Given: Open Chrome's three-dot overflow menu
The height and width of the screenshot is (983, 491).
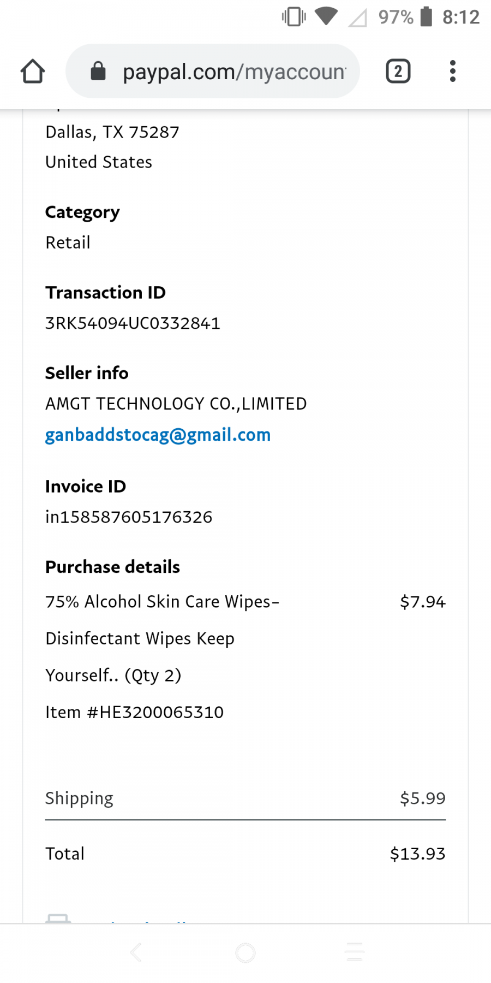Looking at the screenshot, I should click(x=452, y=72).
